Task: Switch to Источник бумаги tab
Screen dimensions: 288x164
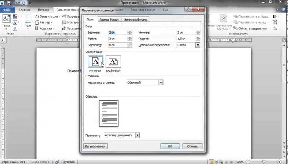Action: pyautogui.click(x=135, y=20)
